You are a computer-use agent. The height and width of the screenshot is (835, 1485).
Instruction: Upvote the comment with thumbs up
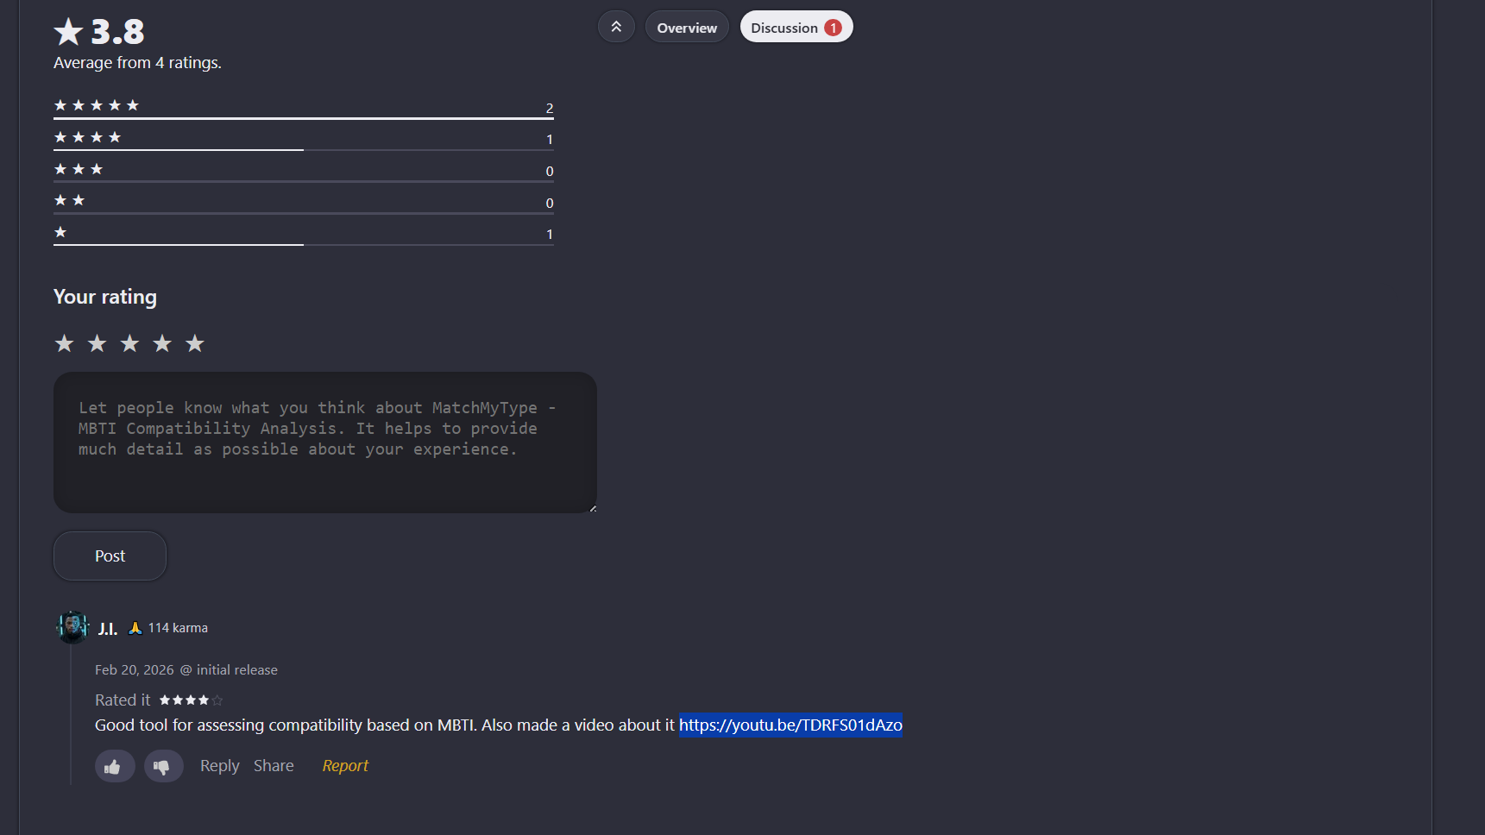click(x=114, y=766)
